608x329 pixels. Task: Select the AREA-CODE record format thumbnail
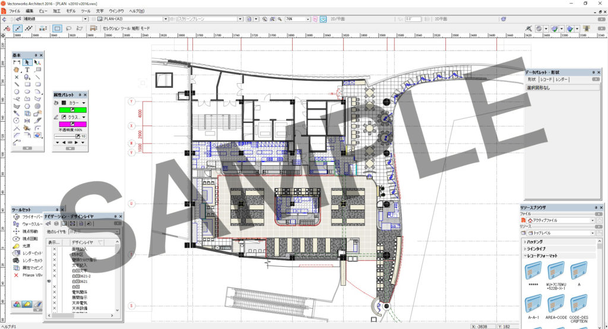[x=556, y=305]
